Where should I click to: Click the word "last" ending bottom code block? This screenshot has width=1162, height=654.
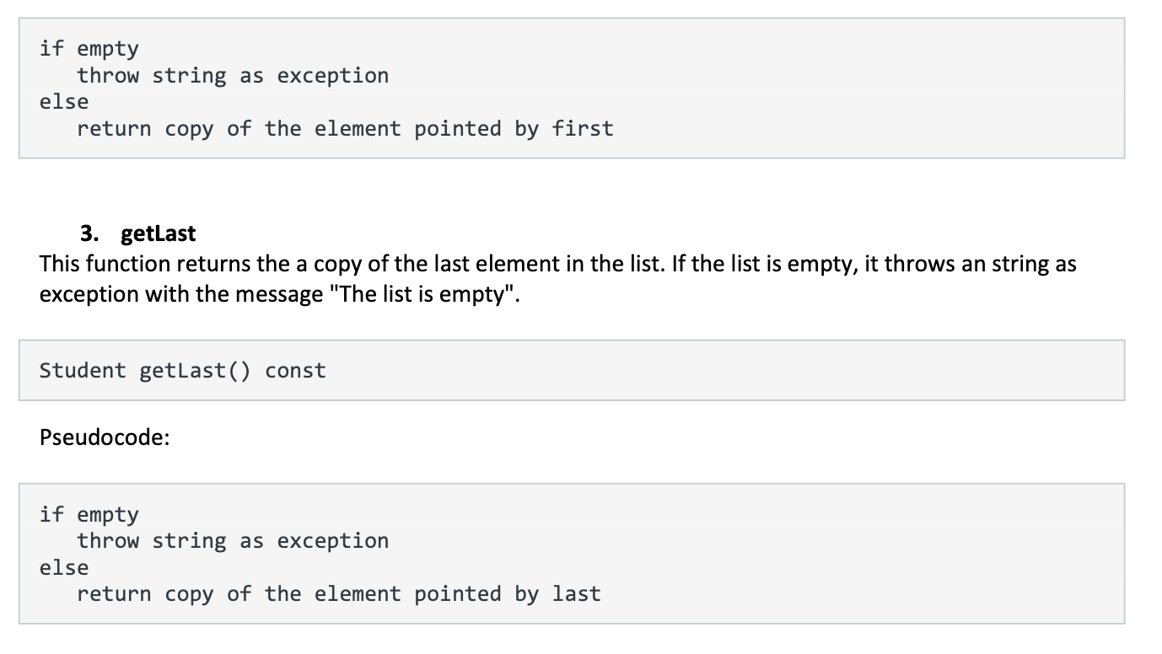point(577,594)
